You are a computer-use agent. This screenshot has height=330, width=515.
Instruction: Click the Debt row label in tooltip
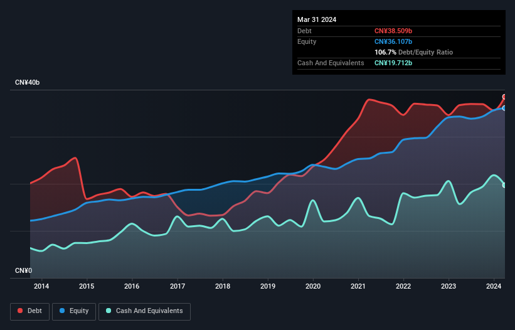tap(304, 31)
